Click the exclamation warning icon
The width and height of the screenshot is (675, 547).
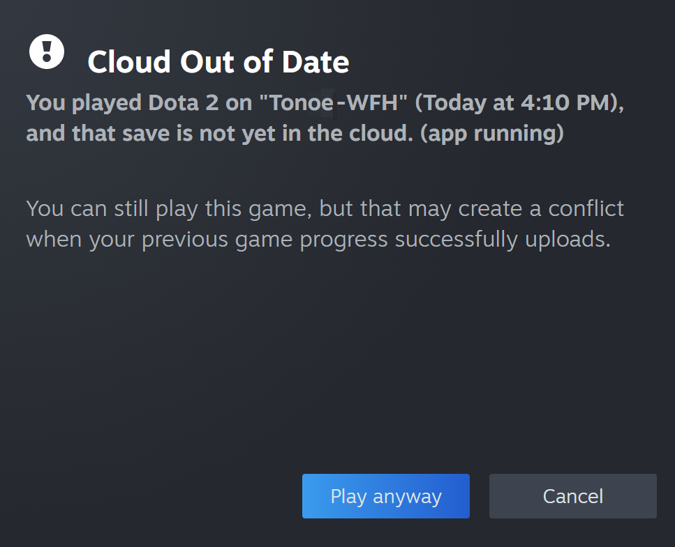47,52
